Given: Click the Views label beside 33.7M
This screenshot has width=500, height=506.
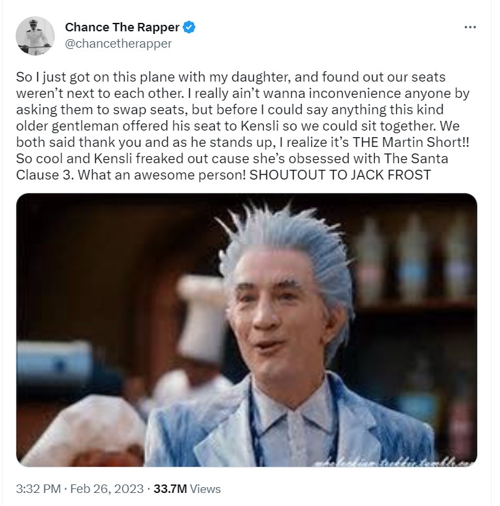Looking at the screenshot, I should click(x=205, y=488).
